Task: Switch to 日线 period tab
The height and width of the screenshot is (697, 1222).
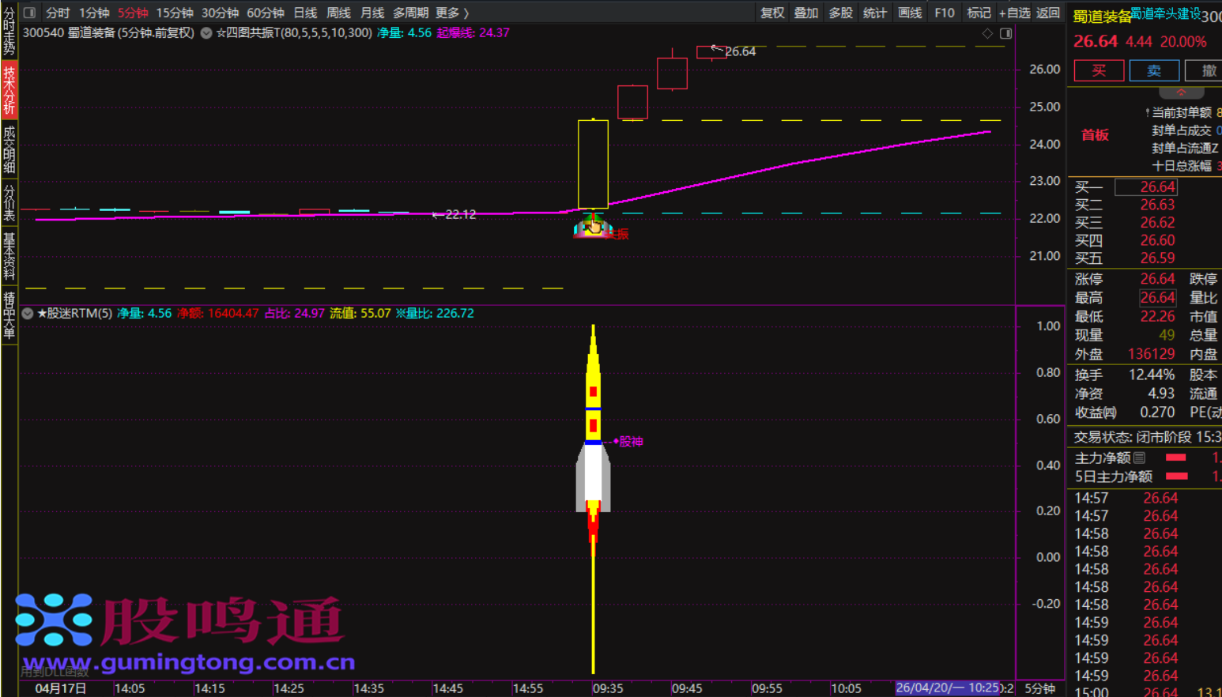Action: click(305, 13)
